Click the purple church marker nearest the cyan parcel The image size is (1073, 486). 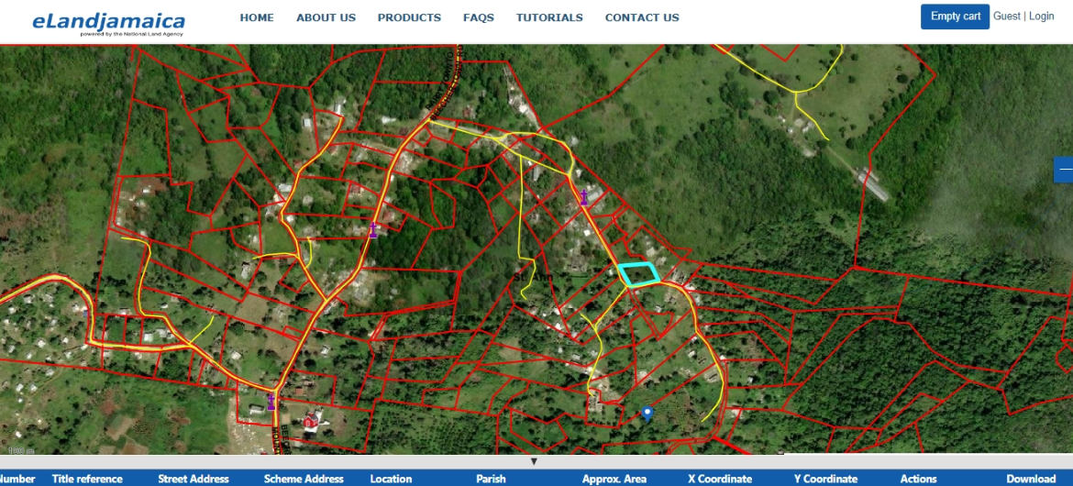tap(583, 198)
